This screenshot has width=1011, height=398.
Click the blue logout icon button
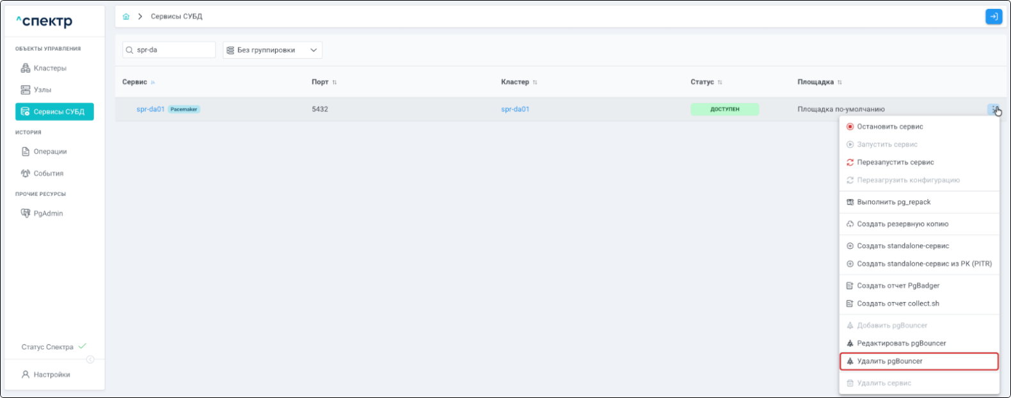pos(993,17)
